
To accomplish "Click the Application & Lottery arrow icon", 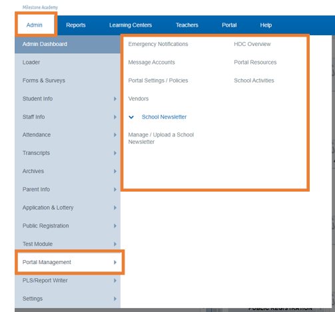I will pos(115,208).
